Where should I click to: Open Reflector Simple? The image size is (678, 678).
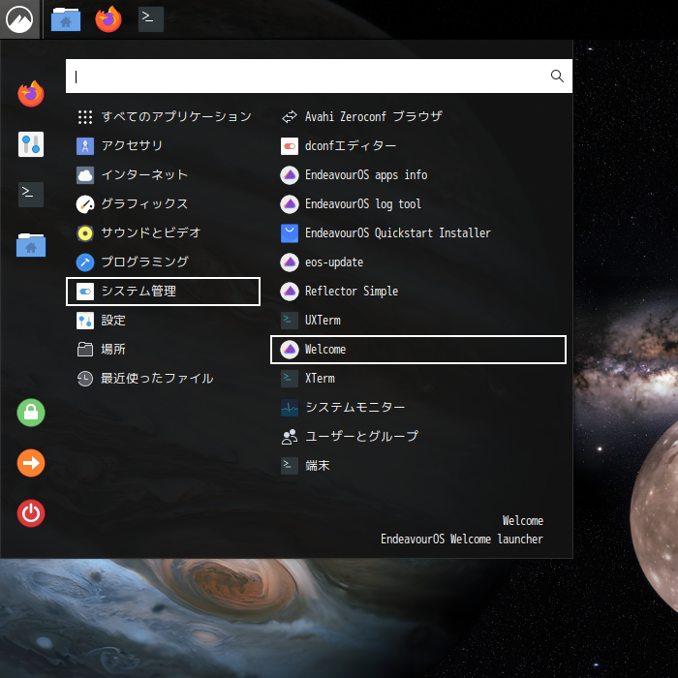[418, 292]
